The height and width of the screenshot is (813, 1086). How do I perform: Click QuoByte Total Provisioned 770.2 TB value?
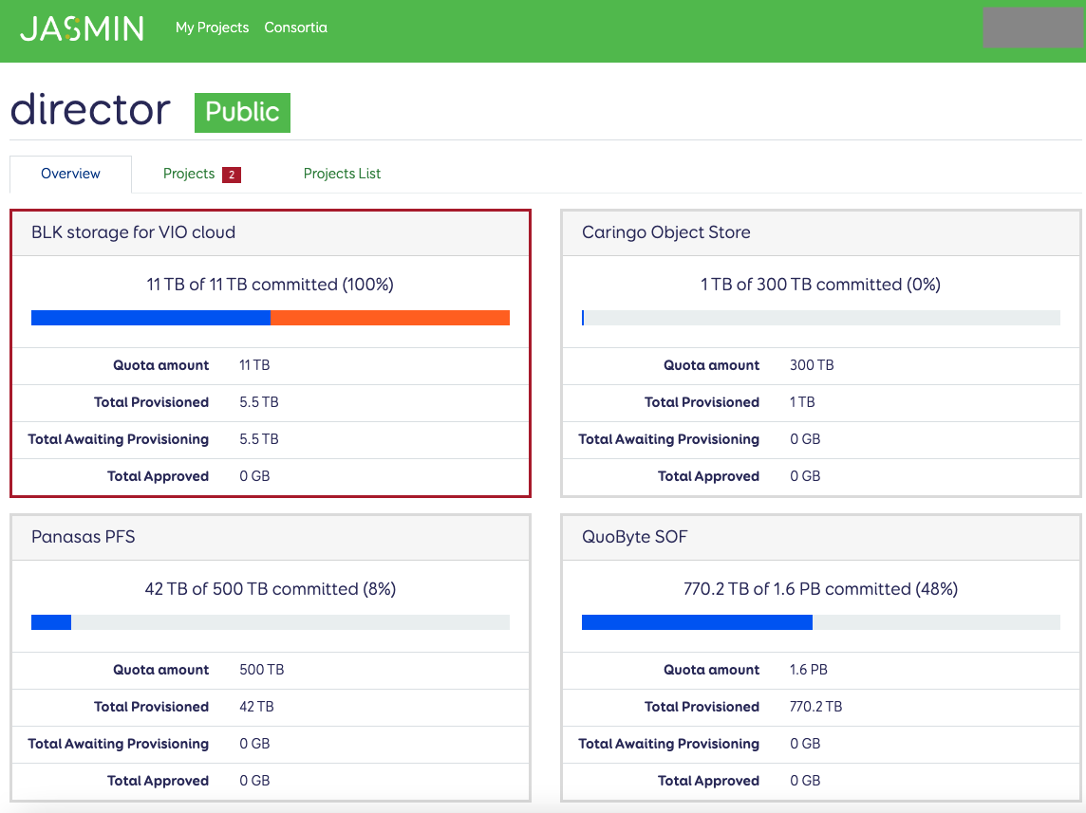[x=815, y=707]
